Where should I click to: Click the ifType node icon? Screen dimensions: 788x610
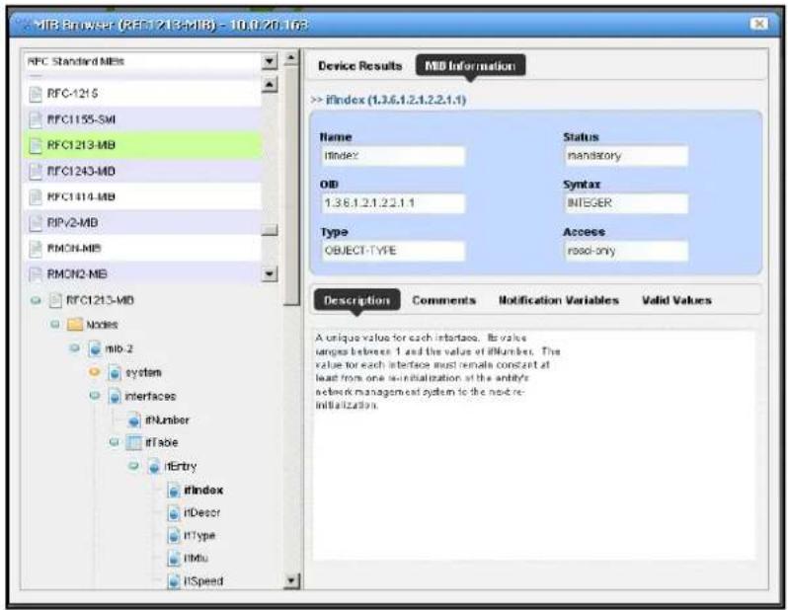click(x=174, y=536)
